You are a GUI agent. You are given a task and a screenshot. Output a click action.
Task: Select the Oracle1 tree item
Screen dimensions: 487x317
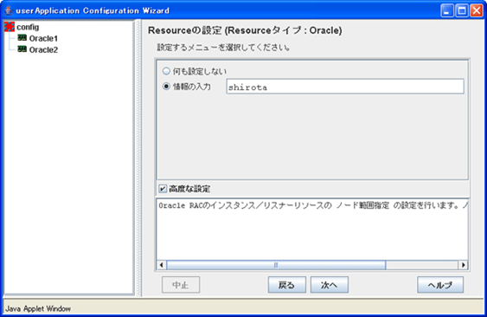(x=43, y=39)
